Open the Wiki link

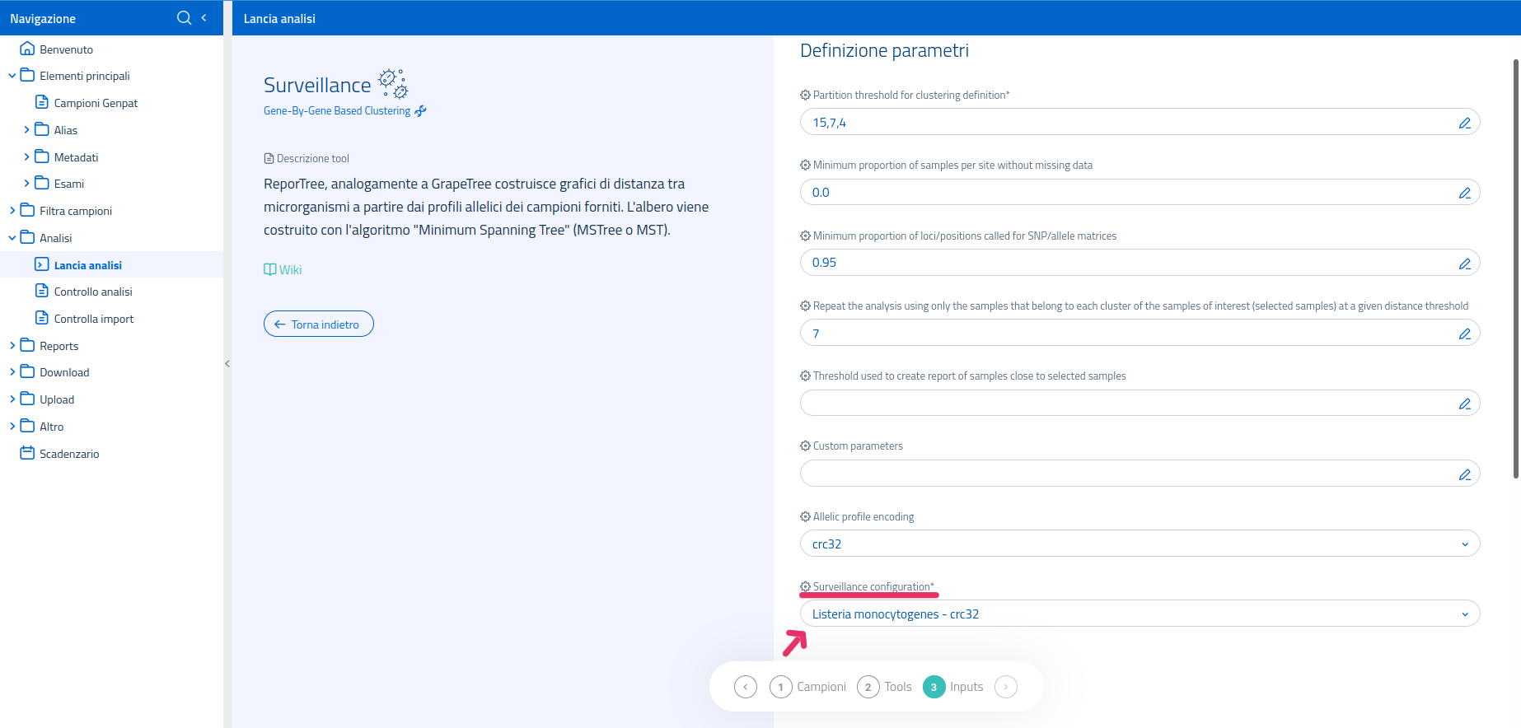pos(283,270)
